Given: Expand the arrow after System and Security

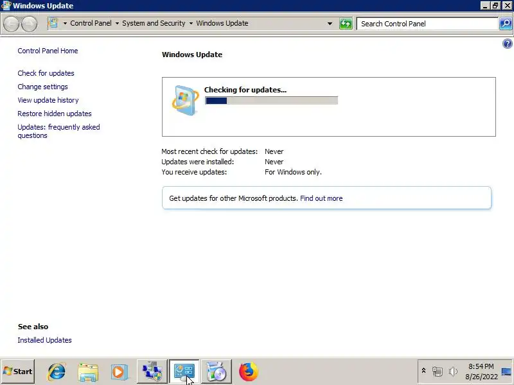Looking at the screenshot, I should point(191,23).
